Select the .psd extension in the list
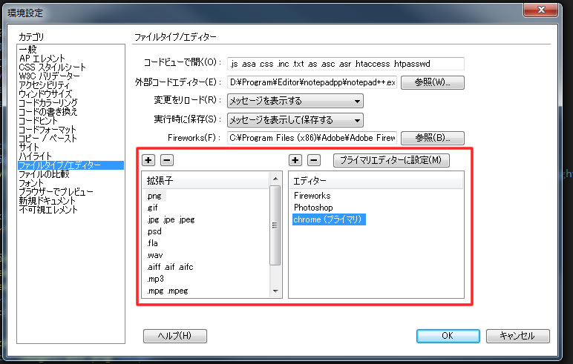This screenshot has width=573, height=364. (x=154, y=231)
